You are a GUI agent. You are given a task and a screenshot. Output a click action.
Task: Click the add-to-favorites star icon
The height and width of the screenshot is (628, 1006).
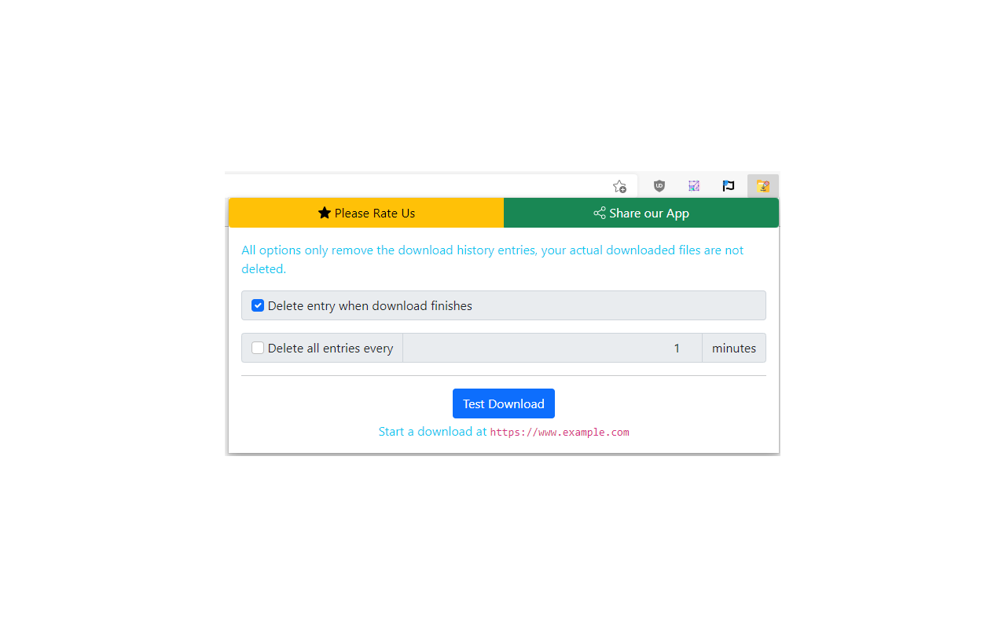click(x=619, y=186)
